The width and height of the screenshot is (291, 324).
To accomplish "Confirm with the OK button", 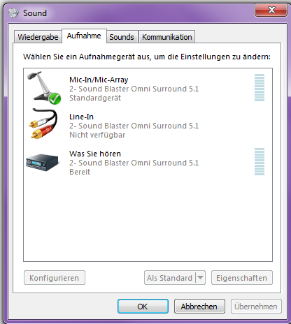I will 143,307.
